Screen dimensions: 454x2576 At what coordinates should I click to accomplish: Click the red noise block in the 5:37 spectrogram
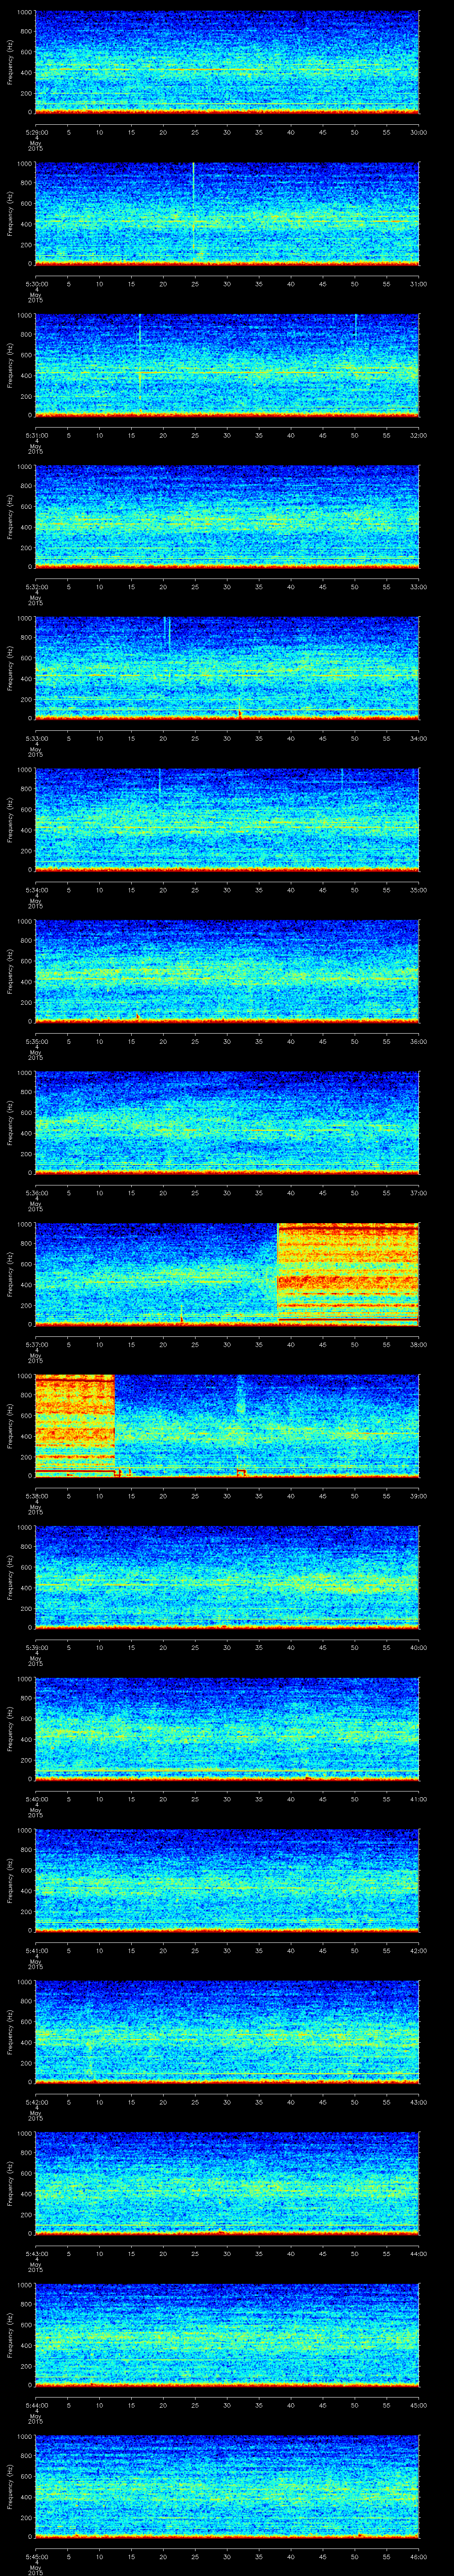(347, 1272)
